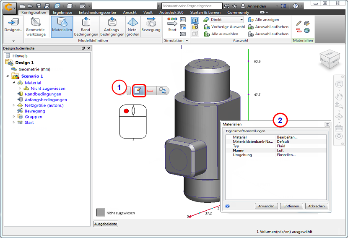Click the red minus Remove button on floating toolbar

tap(150, 91)
